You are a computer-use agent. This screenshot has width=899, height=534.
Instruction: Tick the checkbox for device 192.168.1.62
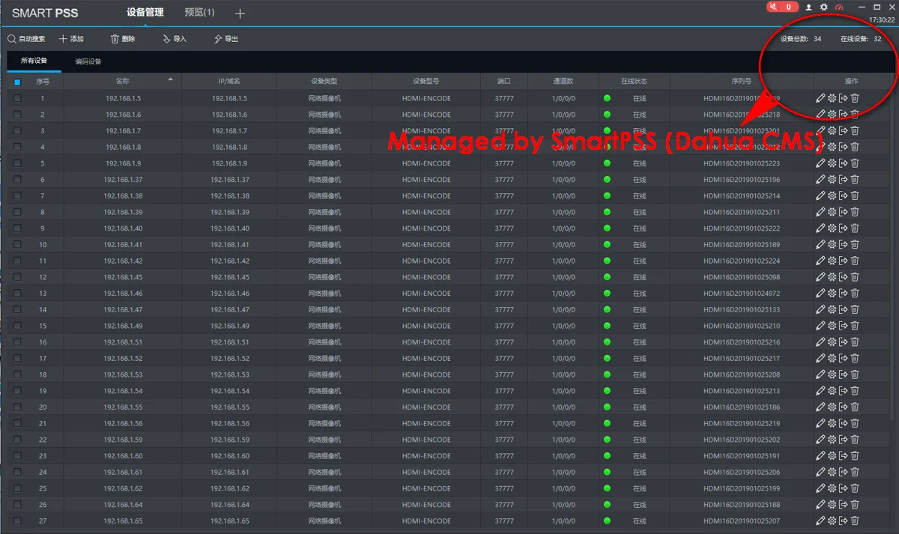pyautogui.click(x=17, y=488)
